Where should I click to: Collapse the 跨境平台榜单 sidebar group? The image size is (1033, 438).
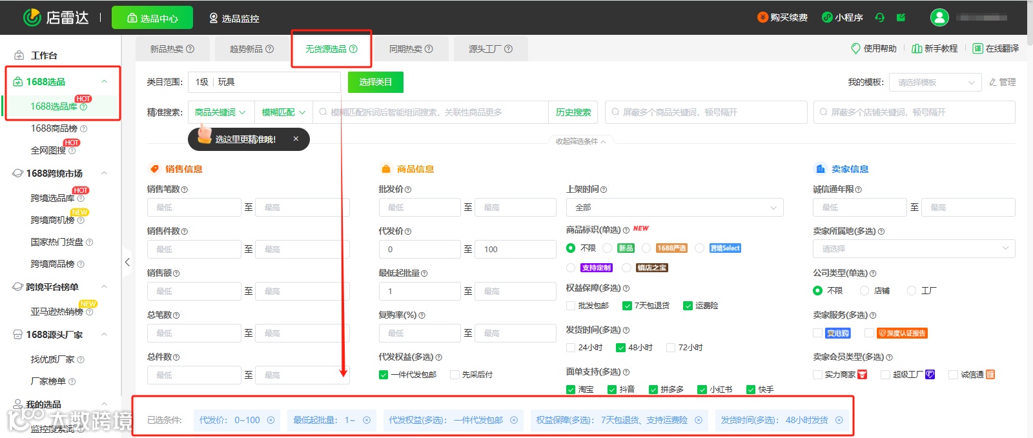tap(105, 287)
